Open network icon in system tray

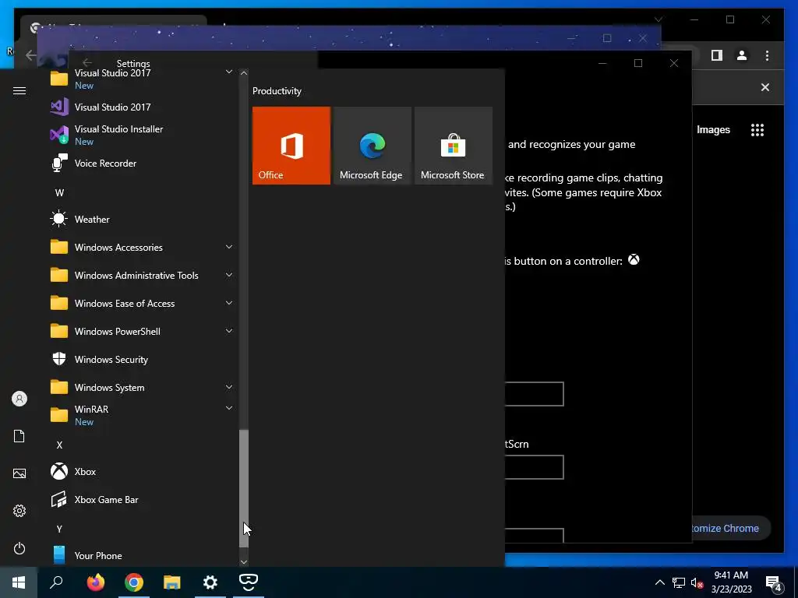[679, 582]
